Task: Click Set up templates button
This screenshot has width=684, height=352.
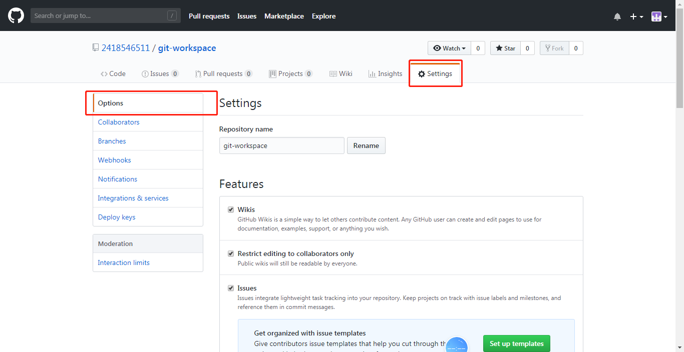Action: [516, 343]
